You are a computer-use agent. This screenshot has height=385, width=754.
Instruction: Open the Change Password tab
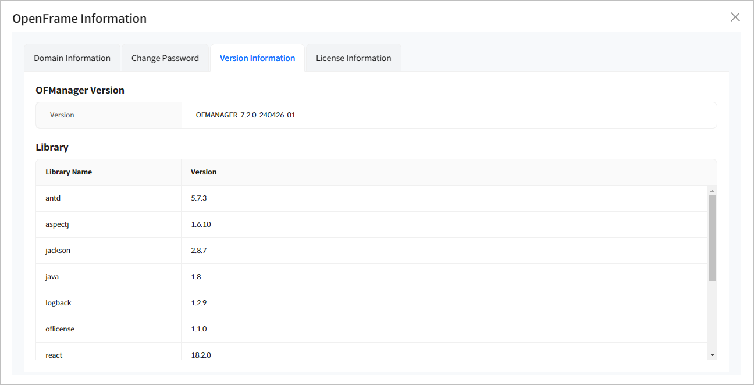click(165, 58)
